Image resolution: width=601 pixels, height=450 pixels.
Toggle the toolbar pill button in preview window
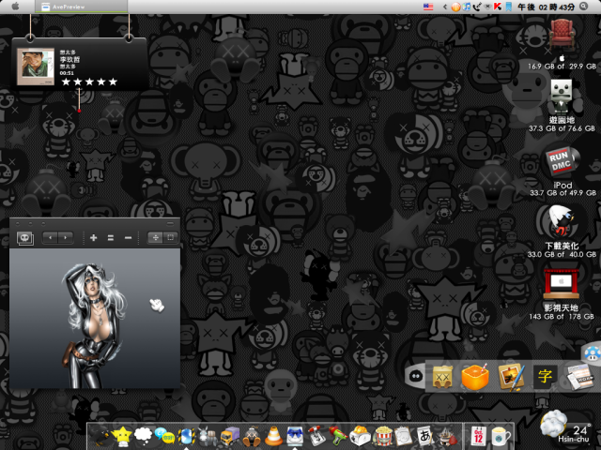pos(170,223)
